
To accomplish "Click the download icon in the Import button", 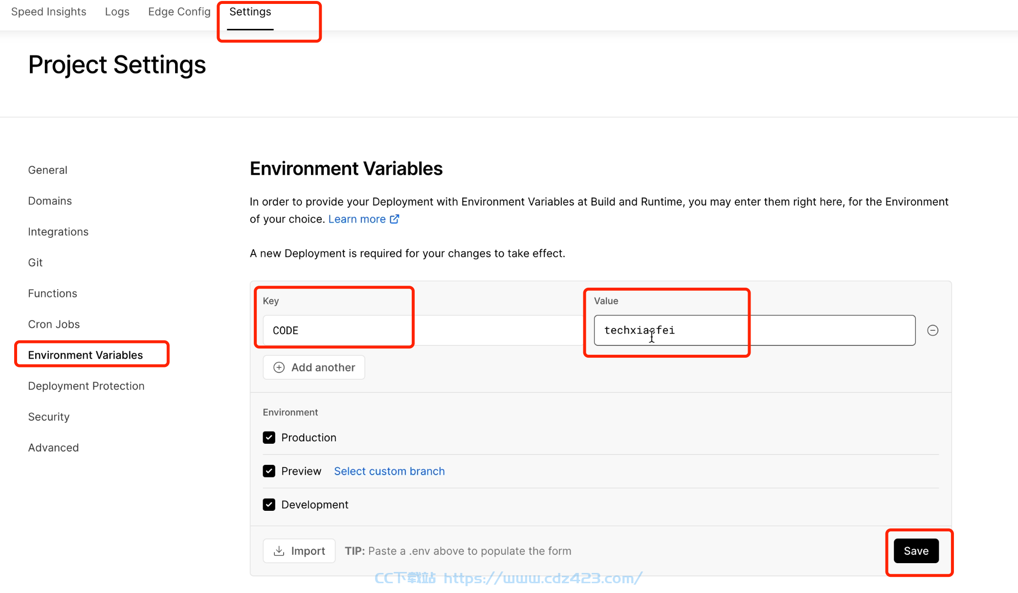I will pos(279,551).
